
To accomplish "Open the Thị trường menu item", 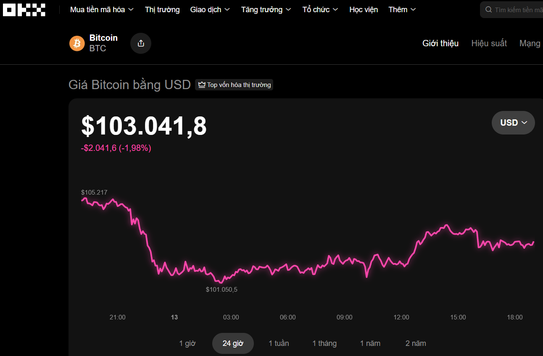I will pos(162,9).
